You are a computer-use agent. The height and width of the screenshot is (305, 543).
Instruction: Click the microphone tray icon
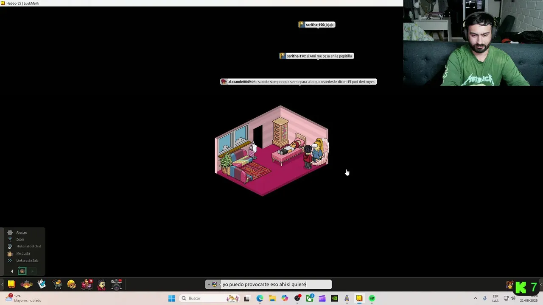(x=485, y=298)
